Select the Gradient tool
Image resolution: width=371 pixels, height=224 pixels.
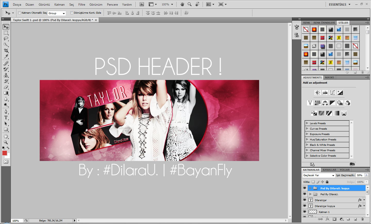pyautogui.click(x=6, y=93)
